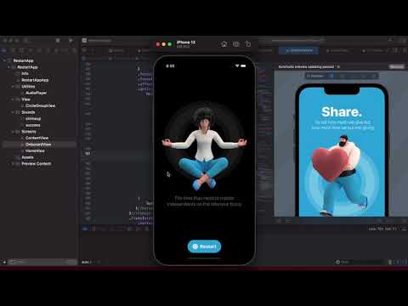Select the Project navigator icon
Screen dimensions: 408x306
4,51
